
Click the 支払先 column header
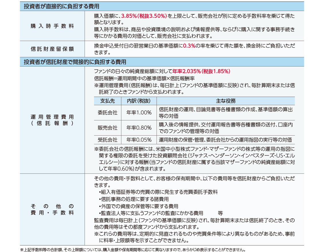coord(108,101)
